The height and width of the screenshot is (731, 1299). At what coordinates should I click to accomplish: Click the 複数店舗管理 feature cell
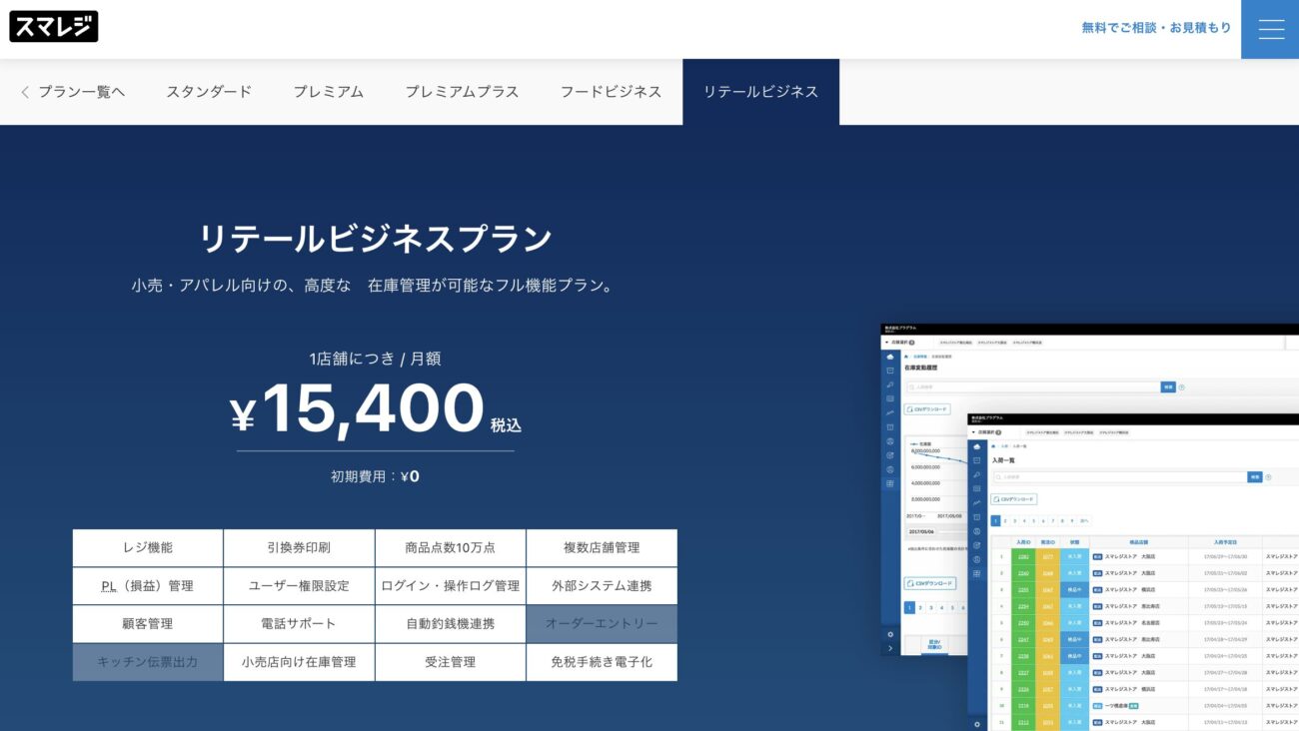tap(602, 548)
